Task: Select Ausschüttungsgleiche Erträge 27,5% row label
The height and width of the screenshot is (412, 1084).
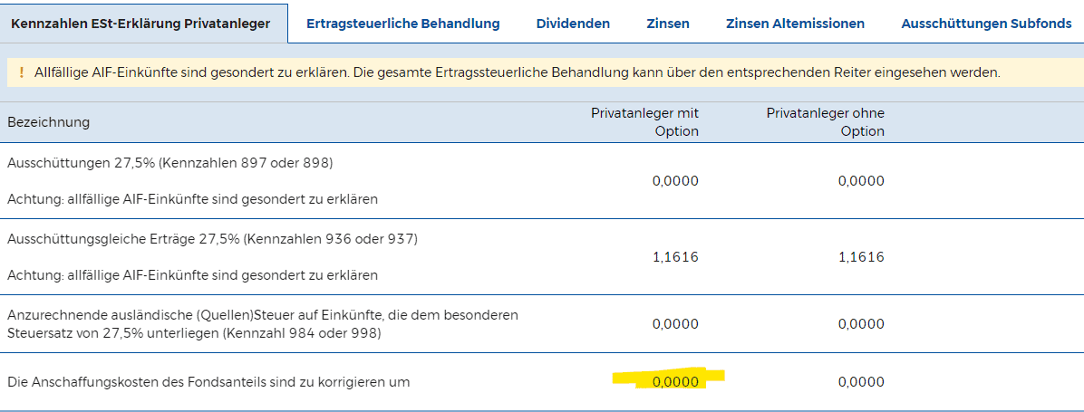Action: coord(212,239)
